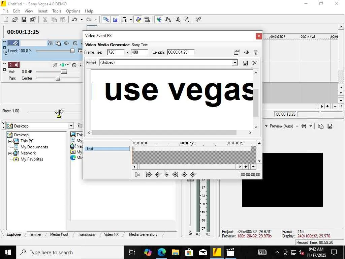Open project Properties from the toolbar
This screenshot has height=259, width=345.
coord(33,19)
